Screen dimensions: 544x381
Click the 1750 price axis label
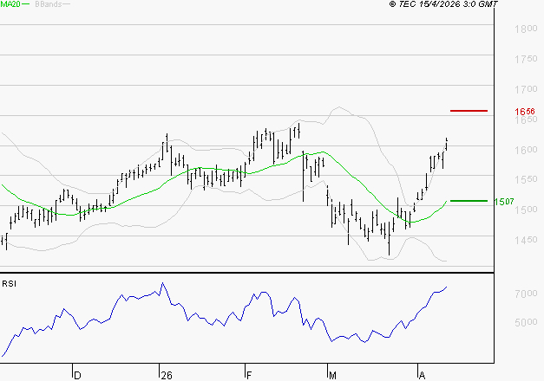tap(526, 59)
